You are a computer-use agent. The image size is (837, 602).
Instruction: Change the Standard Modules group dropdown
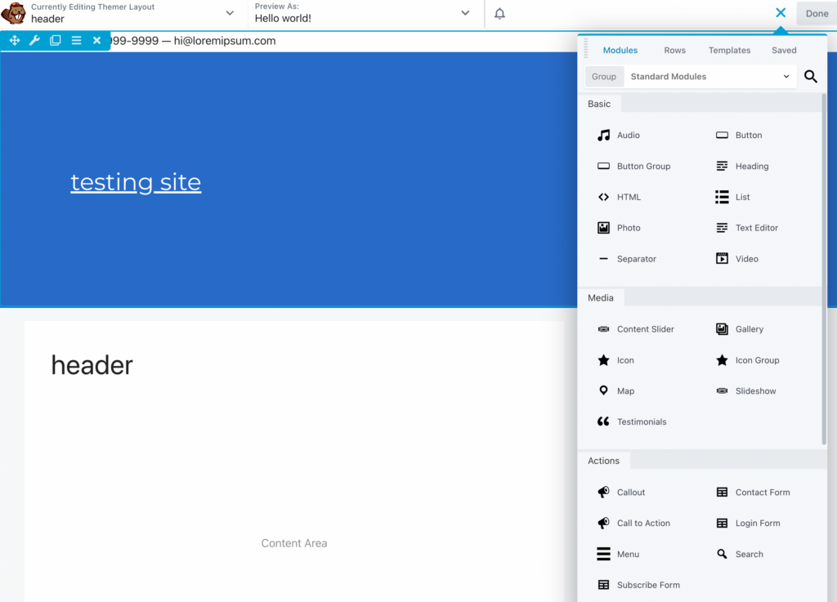pos(709,76)
